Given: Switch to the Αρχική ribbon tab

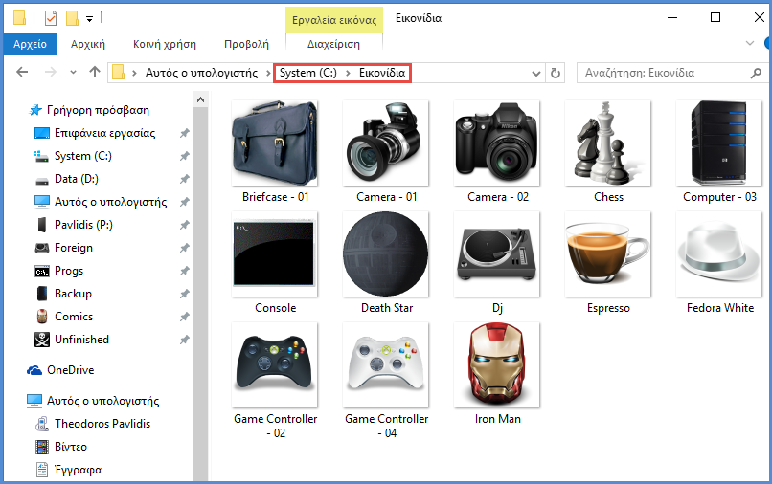Looking at the screenshot, I should tap(87, 44).
